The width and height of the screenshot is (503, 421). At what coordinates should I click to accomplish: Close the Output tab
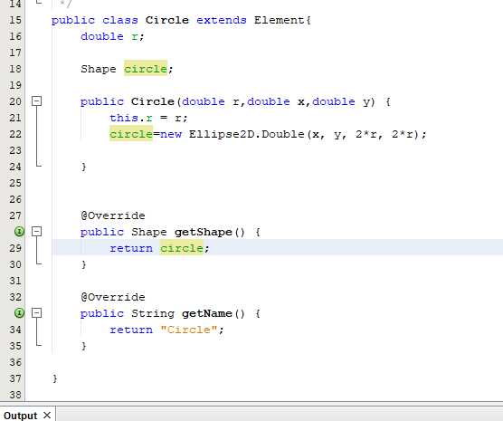point(47,416)
